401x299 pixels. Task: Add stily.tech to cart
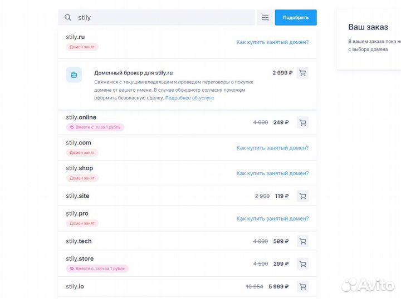[x=302, y=241]
